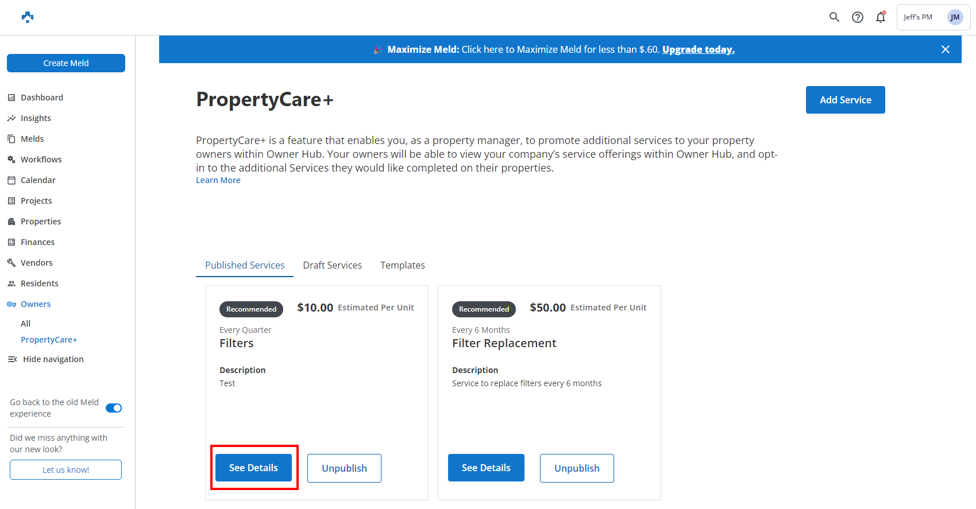Follow the Learn More link
The image size is (976, 509).
[x=218, y=180]
